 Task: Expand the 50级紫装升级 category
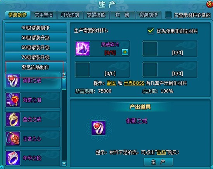coord(36,37)
